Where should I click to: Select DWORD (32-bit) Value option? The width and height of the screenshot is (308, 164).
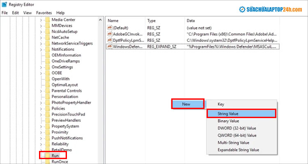pos(237,128)
